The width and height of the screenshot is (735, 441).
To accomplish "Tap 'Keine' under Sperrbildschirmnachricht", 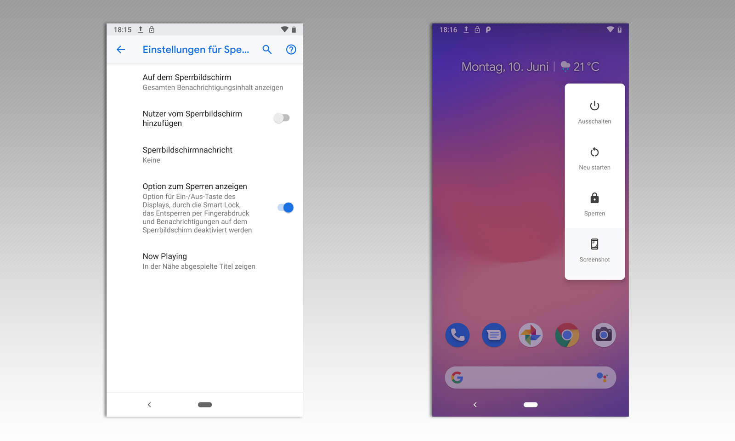I will point(151,160).
